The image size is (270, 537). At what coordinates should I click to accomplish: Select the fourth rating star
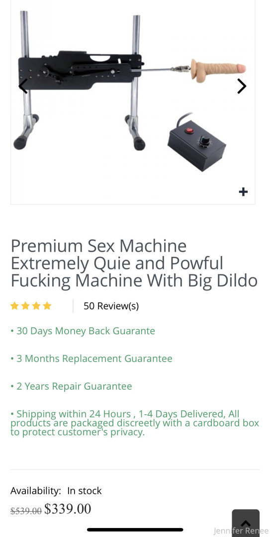click(47, 306)
